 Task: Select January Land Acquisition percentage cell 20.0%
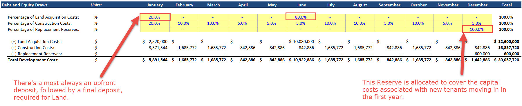point(155,17)
